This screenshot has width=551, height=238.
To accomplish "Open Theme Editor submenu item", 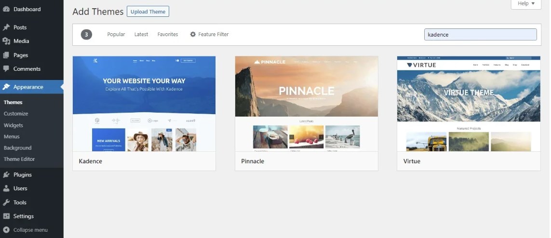I will 19,159.
